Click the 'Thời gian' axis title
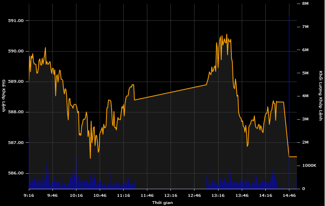 pos(162,203)
